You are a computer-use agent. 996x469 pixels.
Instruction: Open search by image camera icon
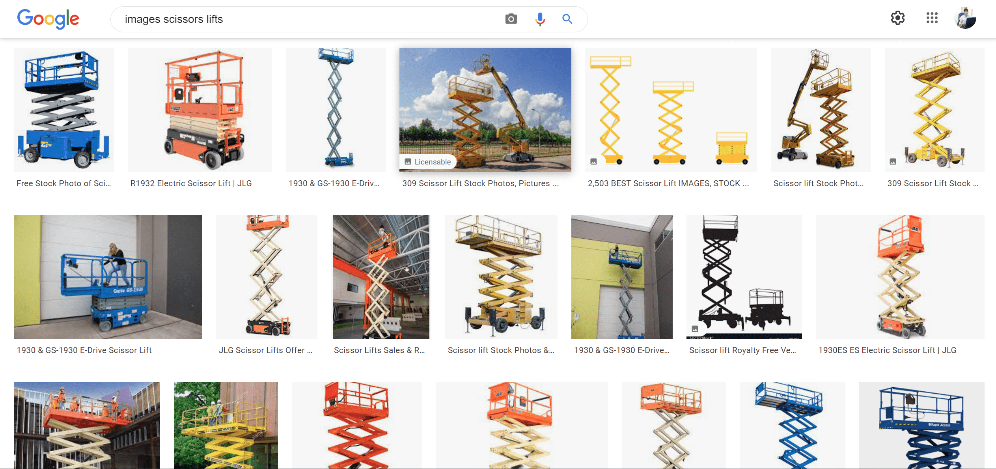(x=511, y=19)
